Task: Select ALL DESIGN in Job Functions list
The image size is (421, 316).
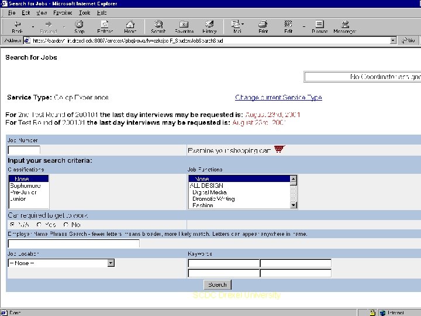Action: point(239,186)
